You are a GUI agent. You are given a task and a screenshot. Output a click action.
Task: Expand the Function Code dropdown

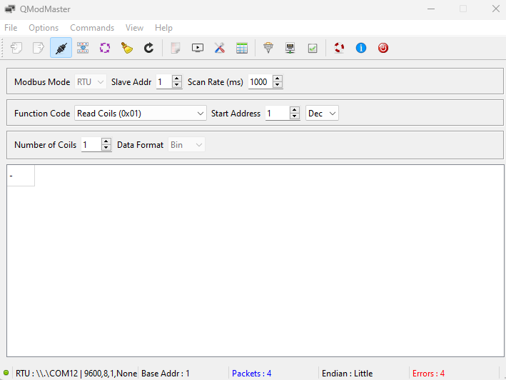pos(141,114)
